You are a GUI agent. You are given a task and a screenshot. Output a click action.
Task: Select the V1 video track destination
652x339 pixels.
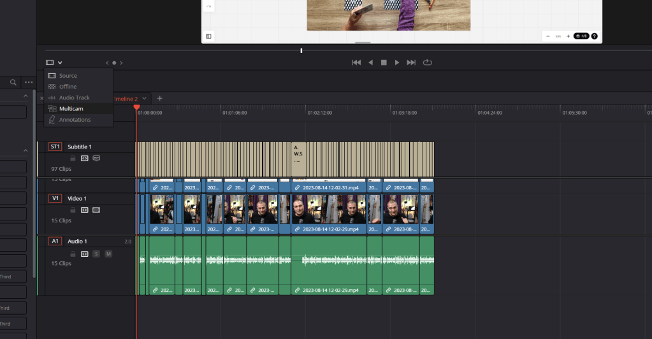click(x=55, y=198)
